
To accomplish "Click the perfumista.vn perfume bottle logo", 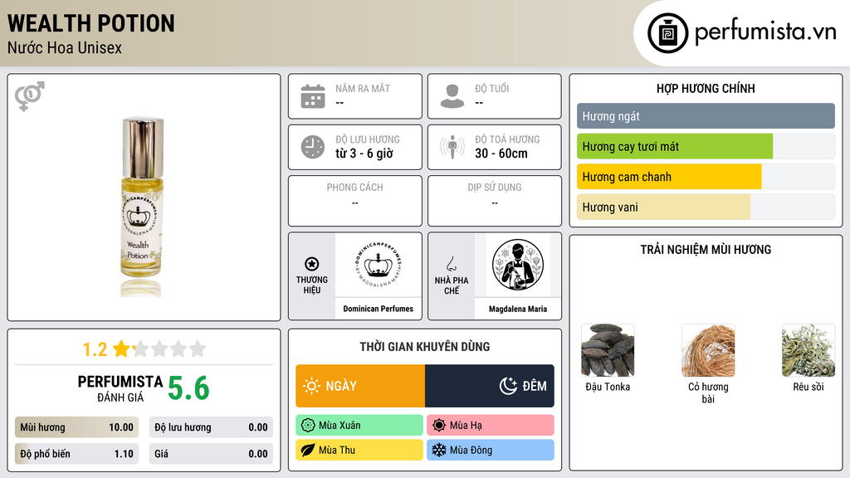I will 668,33.
